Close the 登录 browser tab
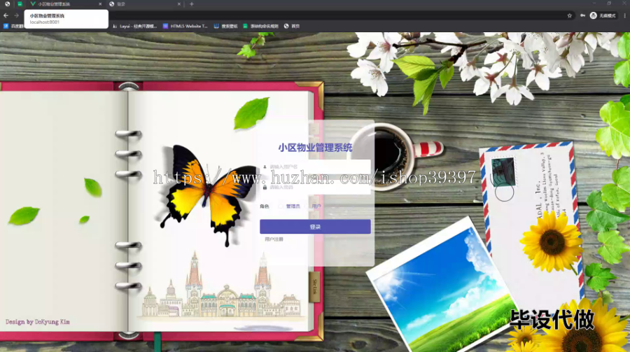This screenshot has width=630, height=352. pyautogui.click(x=178, y=4)
